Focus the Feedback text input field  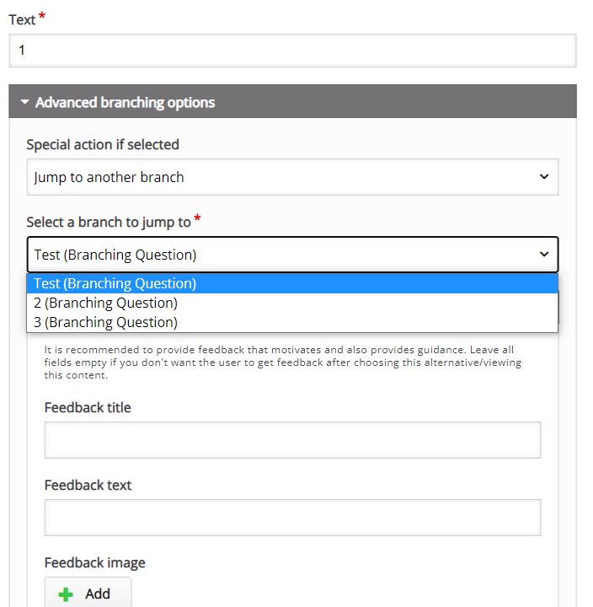click(292, 518)
